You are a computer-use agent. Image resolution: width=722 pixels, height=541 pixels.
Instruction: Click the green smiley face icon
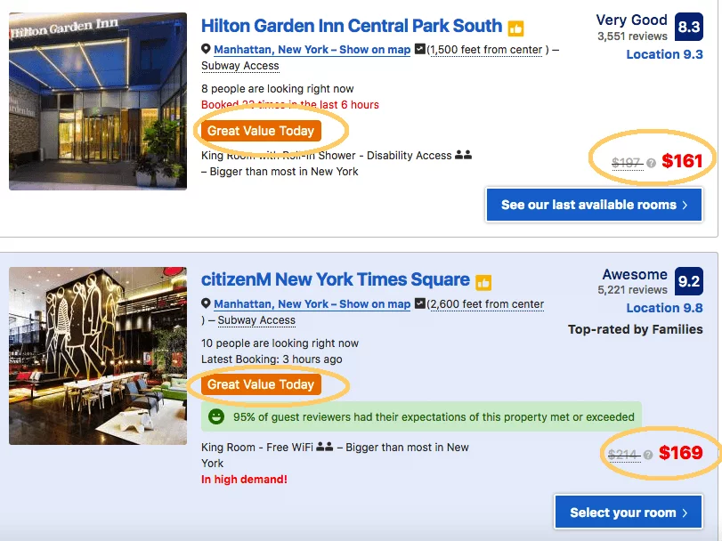[216, 416]
